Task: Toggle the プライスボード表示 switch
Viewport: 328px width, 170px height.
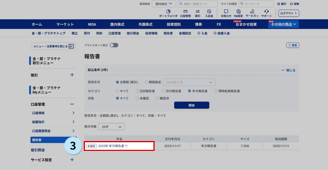Action: pos(114,45)
